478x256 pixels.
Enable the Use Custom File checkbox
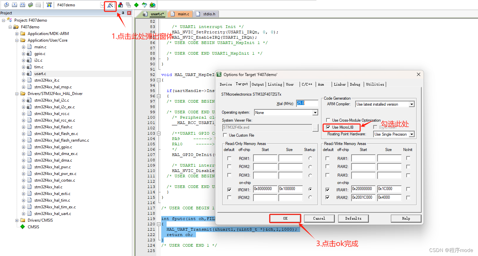click(x=225, y=135)
